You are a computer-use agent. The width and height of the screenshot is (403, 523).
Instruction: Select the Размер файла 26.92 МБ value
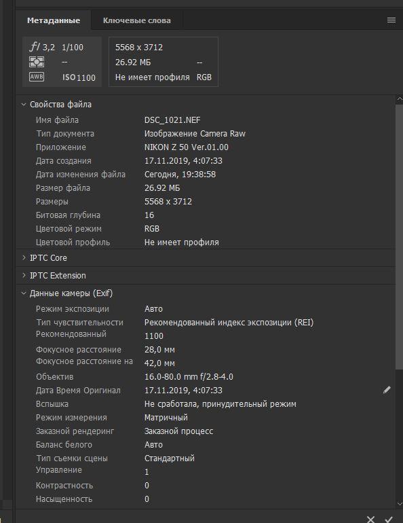(x=162, y=188)
